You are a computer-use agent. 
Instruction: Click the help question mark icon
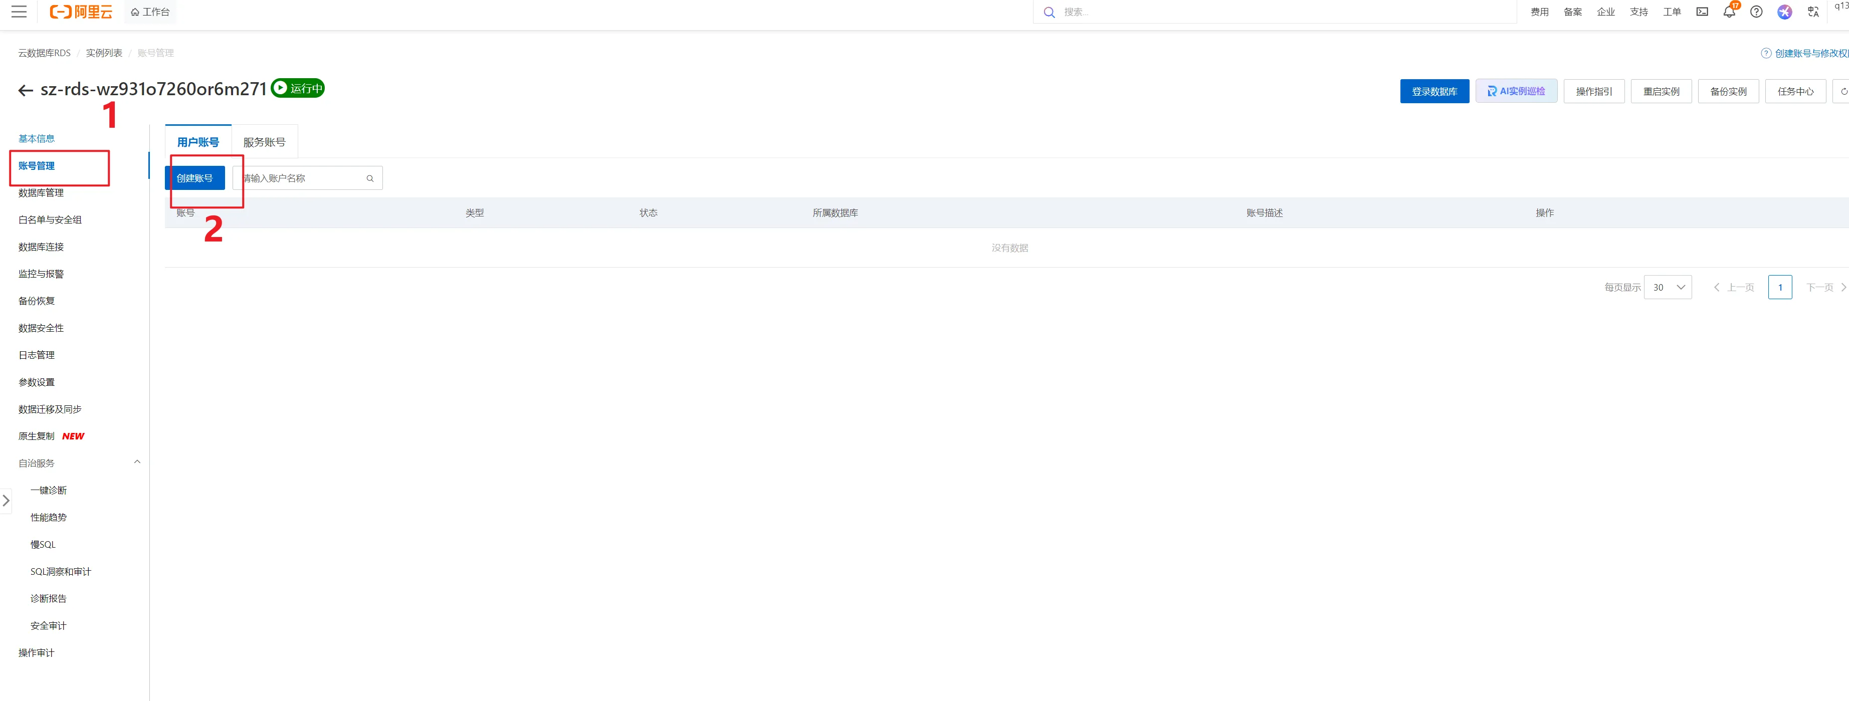point(1756,12)
